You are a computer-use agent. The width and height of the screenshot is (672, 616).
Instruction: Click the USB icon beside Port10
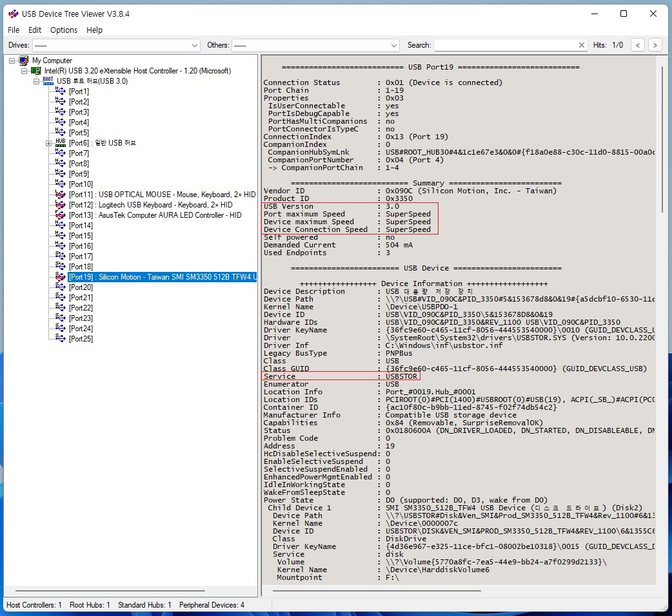tap(60, 184)
